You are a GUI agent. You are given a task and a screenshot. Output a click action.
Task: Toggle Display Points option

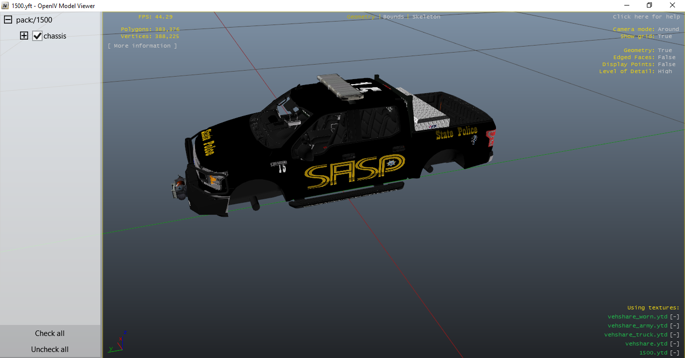(666, 64)
